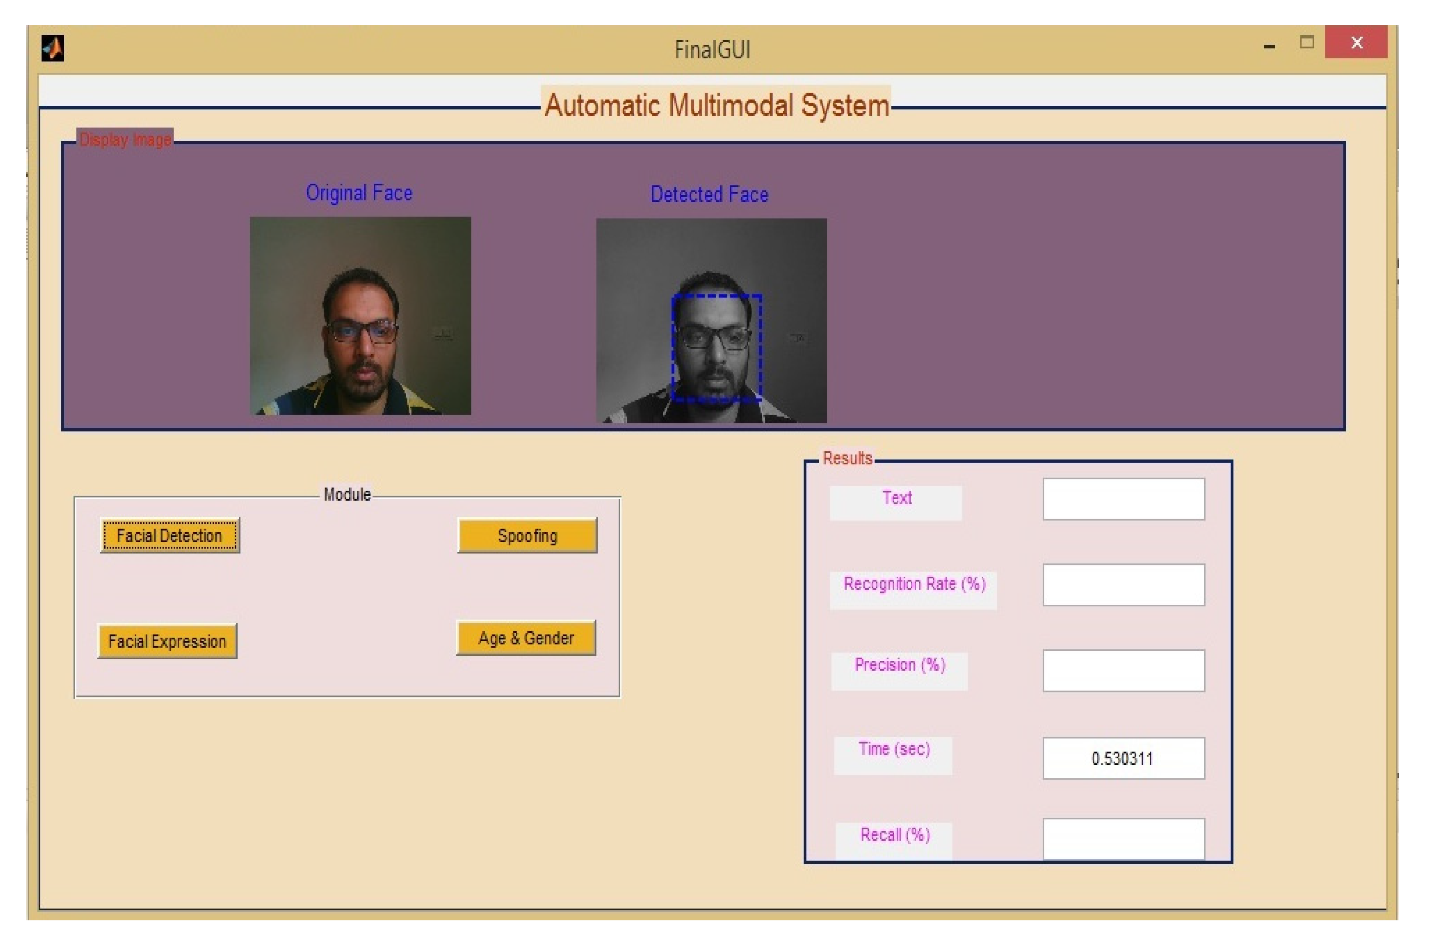Image resolution: width=1430 pixels, height=938 pixels.
Task: Click the "Results" panel title
Action: tap(847, 458)
